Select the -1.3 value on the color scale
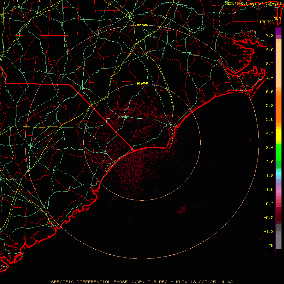 pos(269,232)
